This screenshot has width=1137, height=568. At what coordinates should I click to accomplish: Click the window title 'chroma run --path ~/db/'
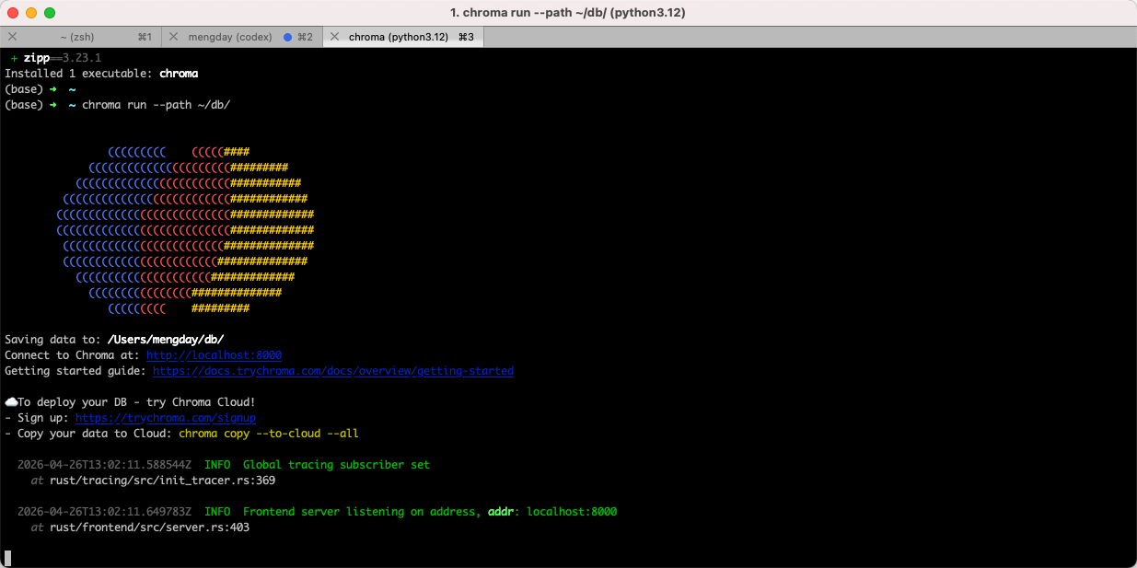click(568, 13)
